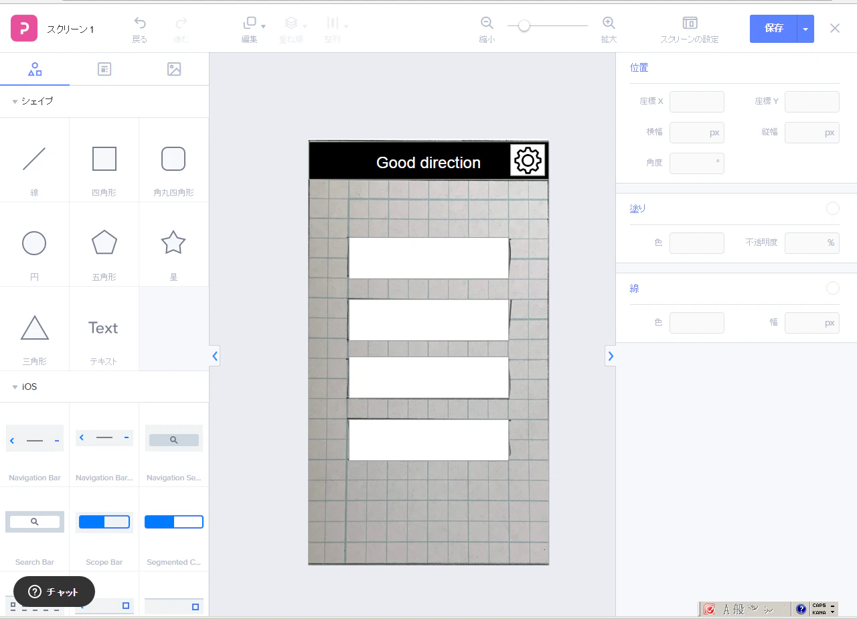Click the fill 色 color field
Screen dimensions: 857x619
(x=697, y=243)
